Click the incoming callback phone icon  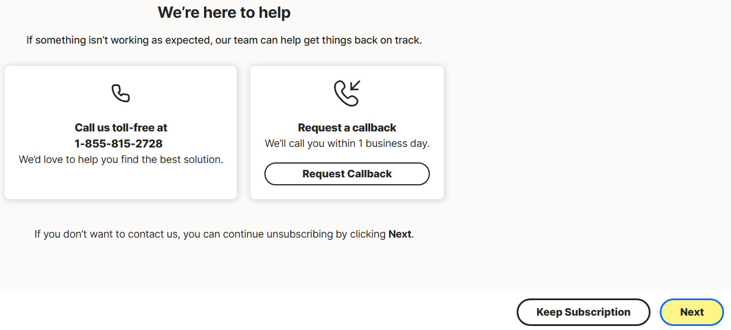click(x=346, y=94)
